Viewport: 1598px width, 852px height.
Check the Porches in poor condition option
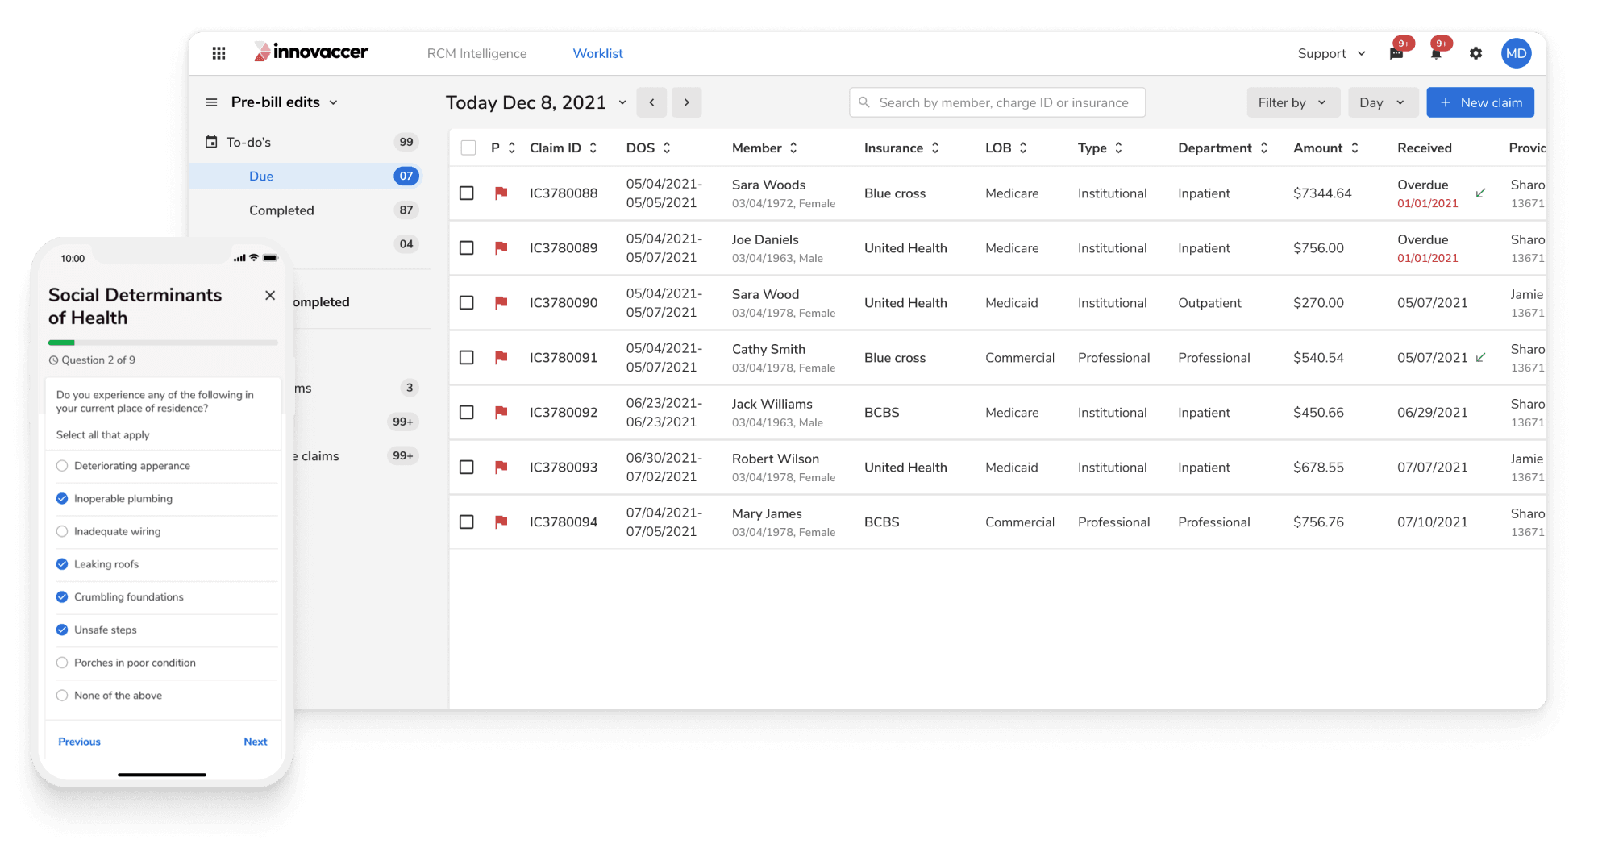[x=62, y=663]
